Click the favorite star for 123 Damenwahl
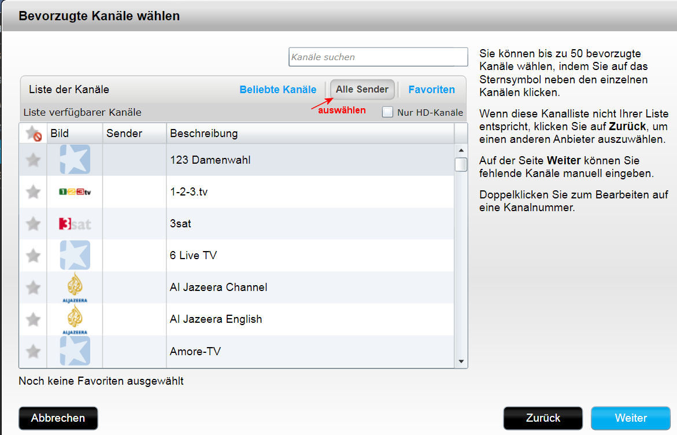This screenshot has height=435, width=677. coord(34,160)
